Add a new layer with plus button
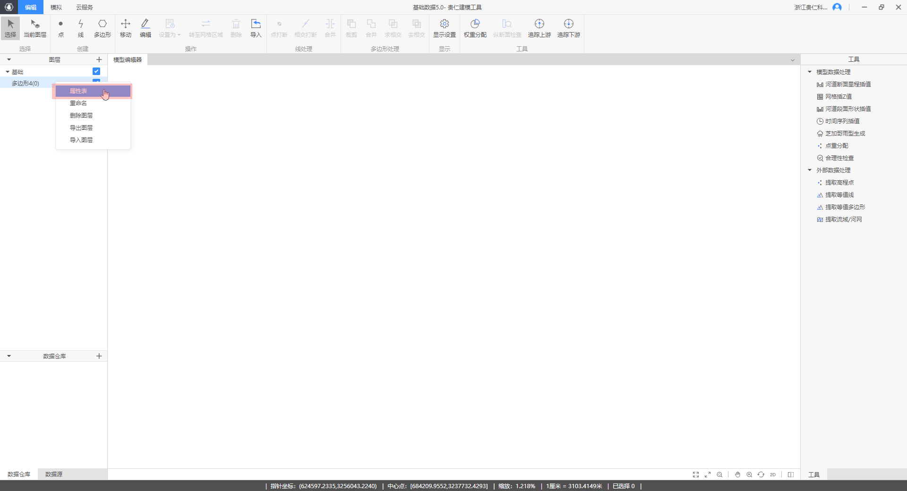Image resolution: width=907 pixels, height=491 pixels. 99,59
